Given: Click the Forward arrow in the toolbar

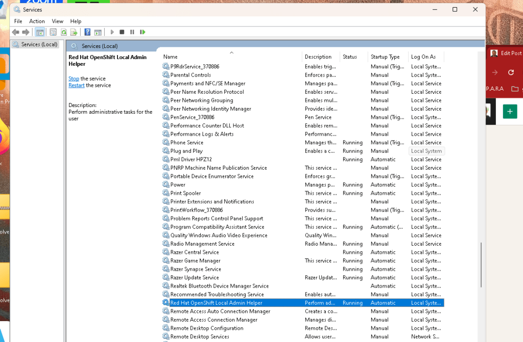Looking at the screenshot, I should 26,32.
